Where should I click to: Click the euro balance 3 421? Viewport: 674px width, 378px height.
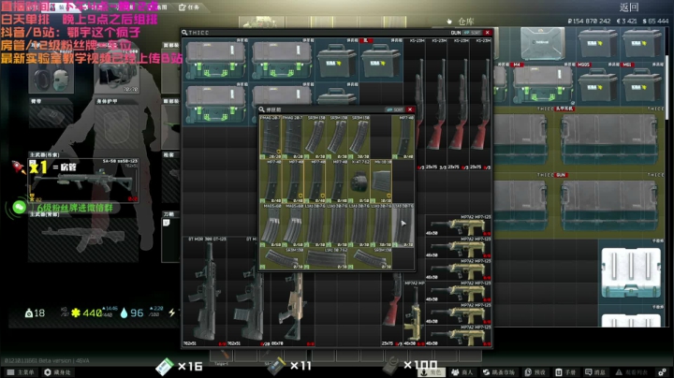(x=626, y=21)
